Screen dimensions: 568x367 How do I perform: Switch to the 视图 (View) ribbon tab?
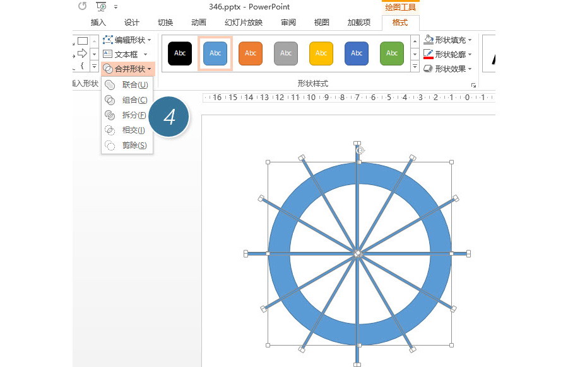pos(321,22)
